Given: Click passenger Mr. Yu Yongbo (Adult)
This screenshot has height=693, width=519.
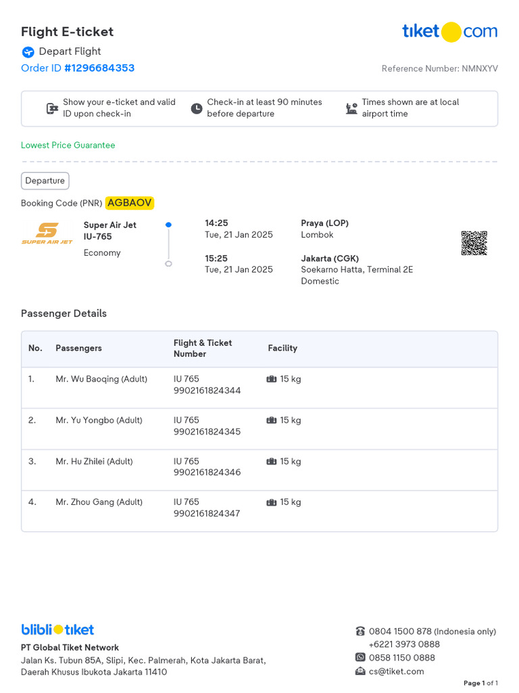Looking at the screenshot, I should (99, 420).
